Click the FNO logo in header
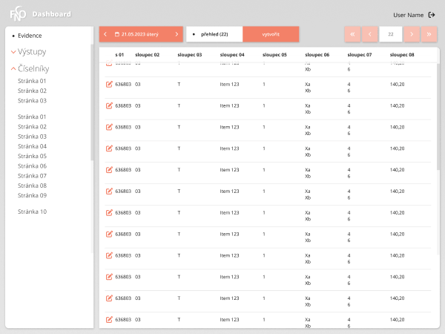The height and width of the screenshot is (334, 445). [18, 13]
